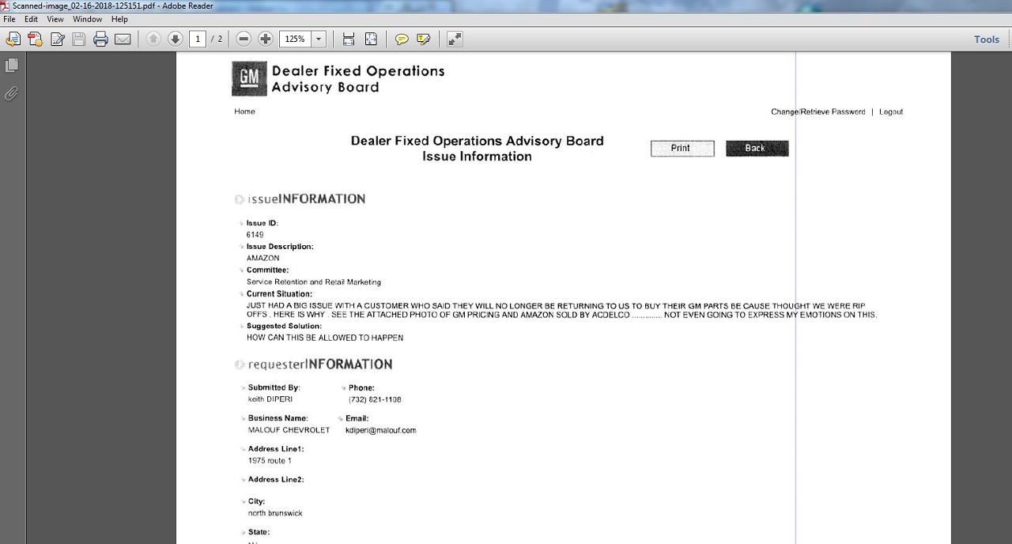Open the Edit menu
Image resolution: width=1012 pixels, height=544 pixels.
[x=31, y=19]
